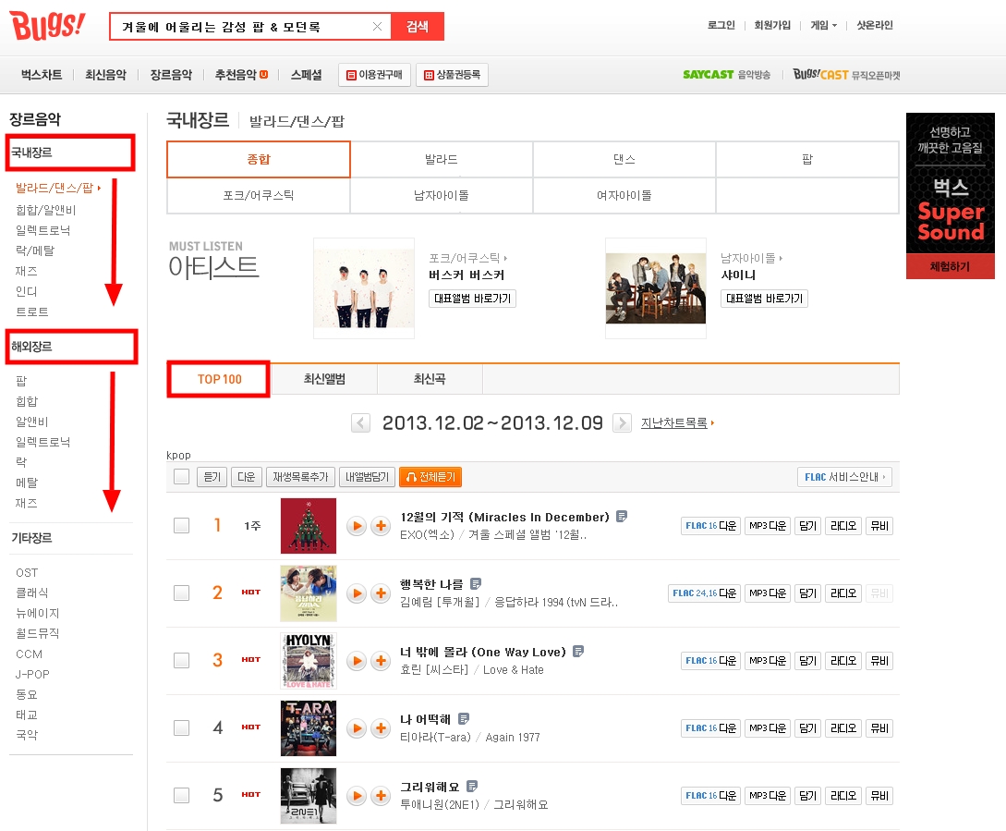Expand the FLAC 서비스안내 link

[844, 477]
